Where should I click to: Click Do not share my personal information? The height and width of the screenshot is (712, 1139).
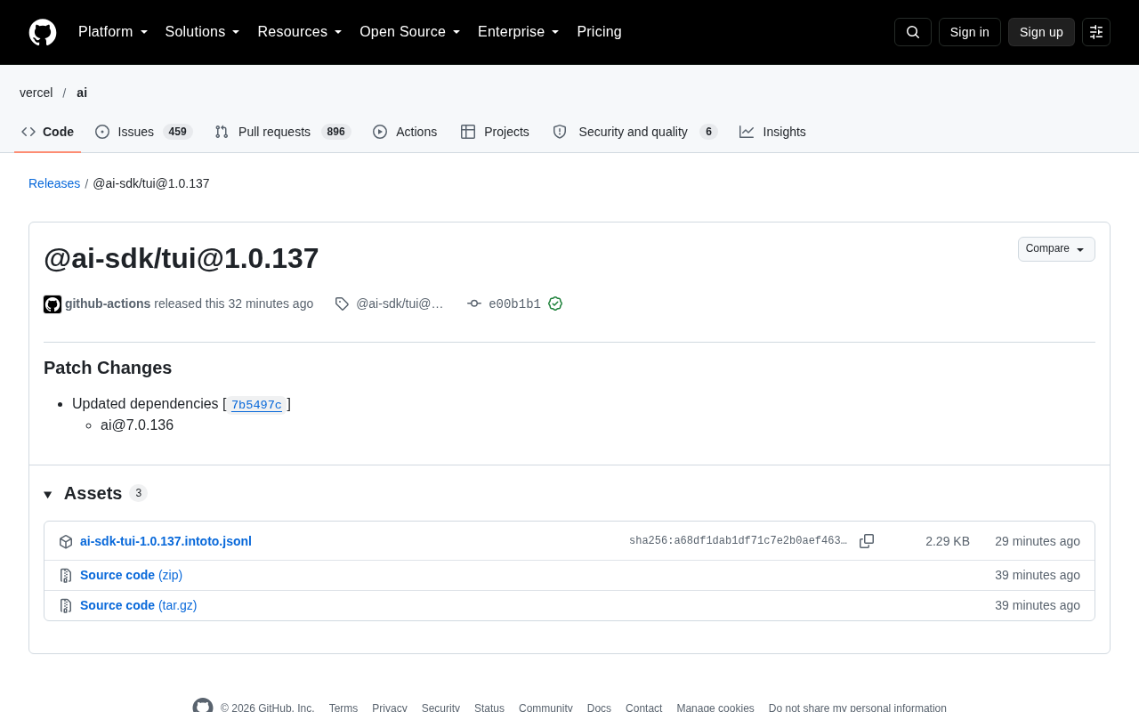click(x=858, y=708)
